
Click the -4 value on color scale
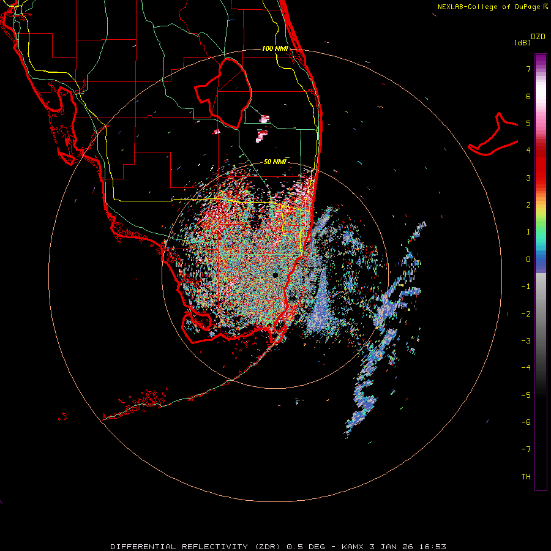tap(526, 368)
